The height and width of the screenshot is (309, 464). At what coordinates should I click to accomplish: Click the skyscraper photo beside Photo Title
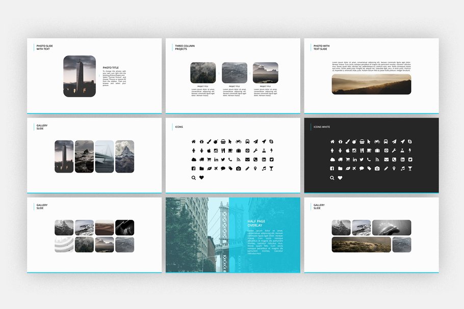pyautogui.click(x=80, y=76)
